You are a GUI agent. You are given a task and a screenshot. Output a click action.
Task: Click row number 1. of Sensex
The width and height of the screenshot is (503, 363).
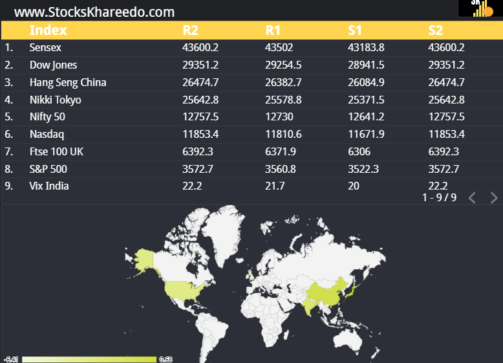[8, 47]
